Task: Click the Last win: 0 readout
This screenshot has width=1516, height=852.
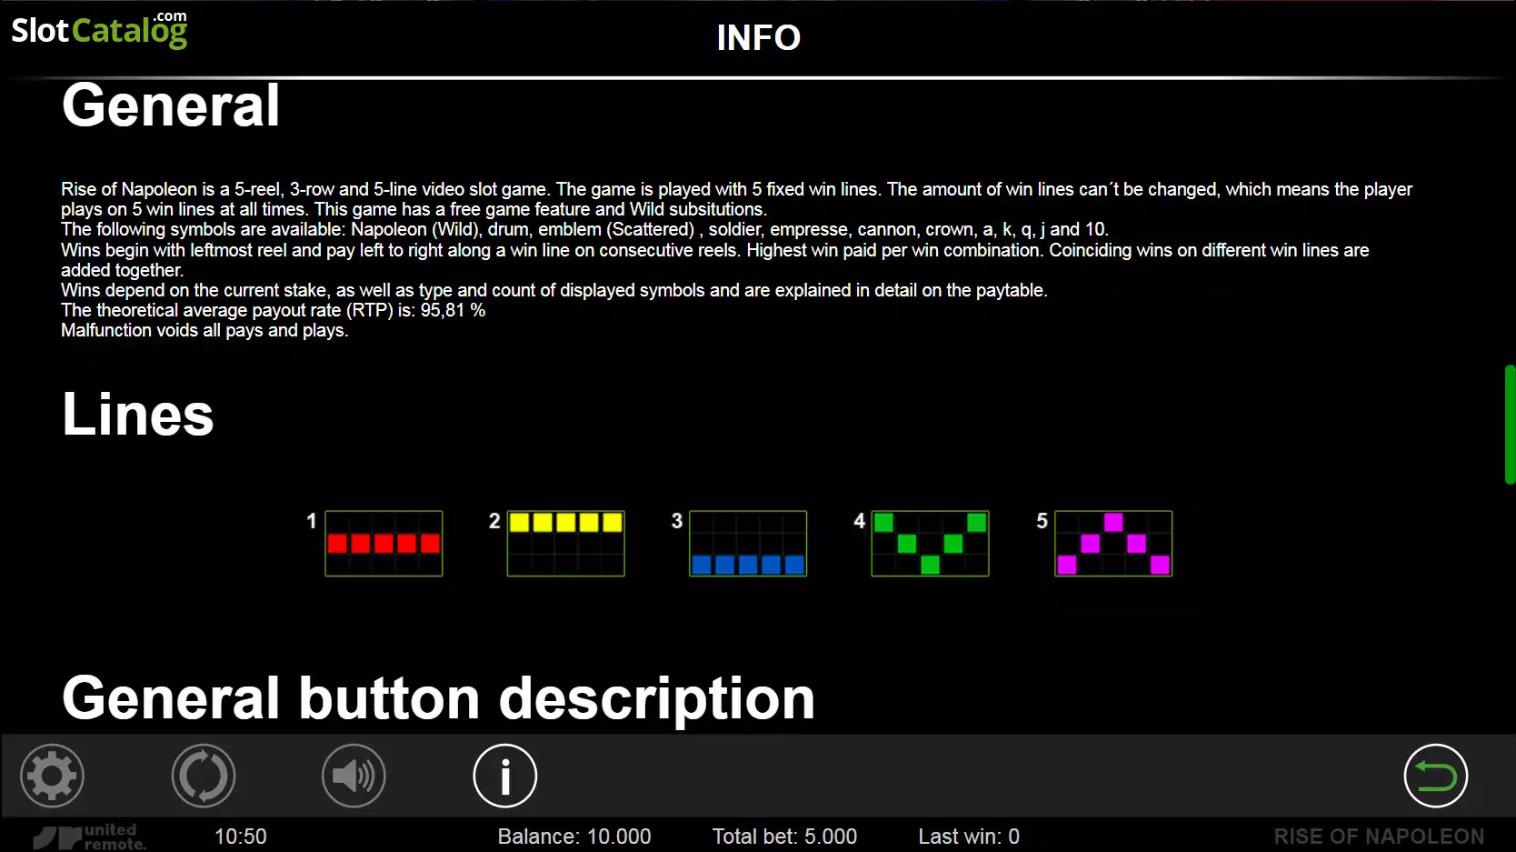Action: [x=969, y=837]
